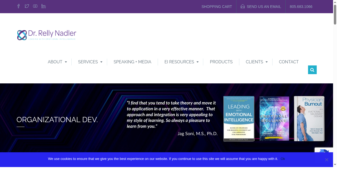Dismiss the cookie notice with the X
Screen dimensions: 337x190
pyautogui.click(x=326, y=160)
